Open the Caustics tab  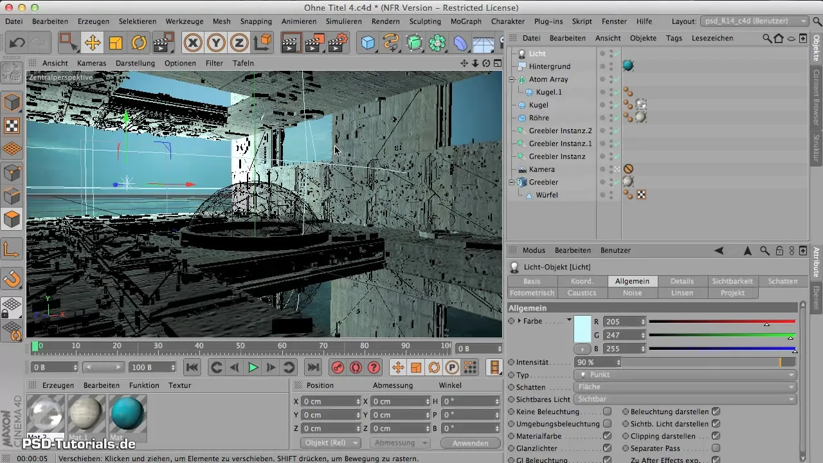pos(582,293)
